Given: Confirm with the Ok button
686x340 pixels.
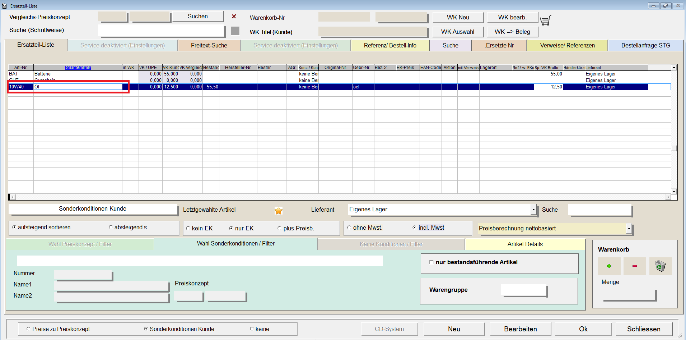Looking at the screenshot, I should click(583, 329).
